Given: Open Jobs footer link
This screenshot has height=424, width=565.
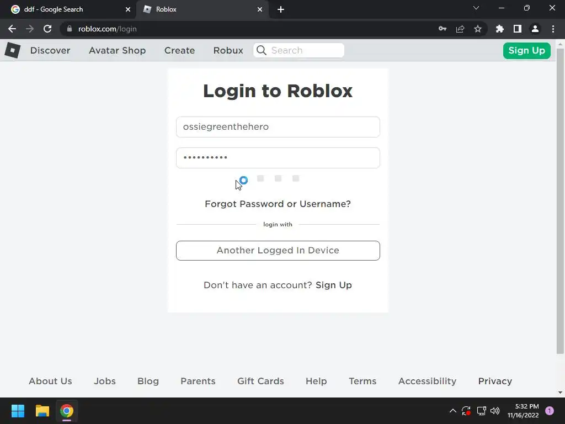Looking at the screenshot, I should coord(104,381).
